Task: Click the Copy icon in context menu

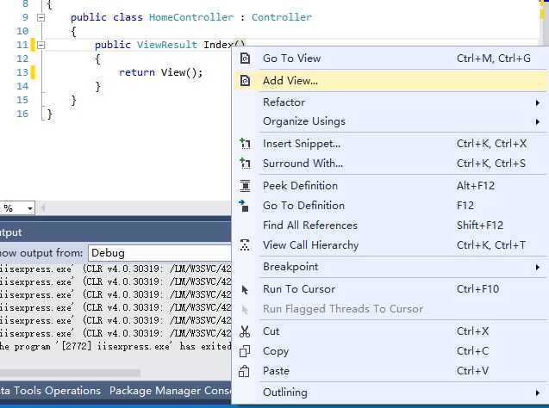Action: 245,351
